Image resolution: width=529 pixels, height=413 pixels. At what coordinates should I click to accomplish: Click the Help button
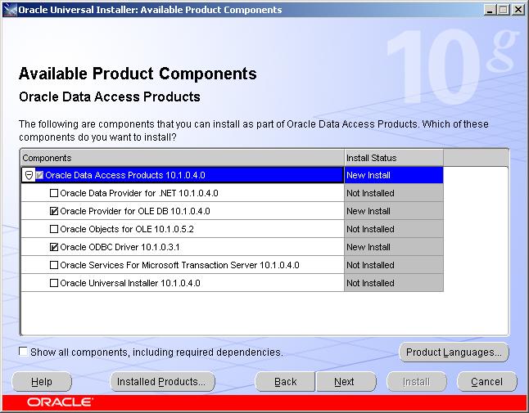(42, 382)
